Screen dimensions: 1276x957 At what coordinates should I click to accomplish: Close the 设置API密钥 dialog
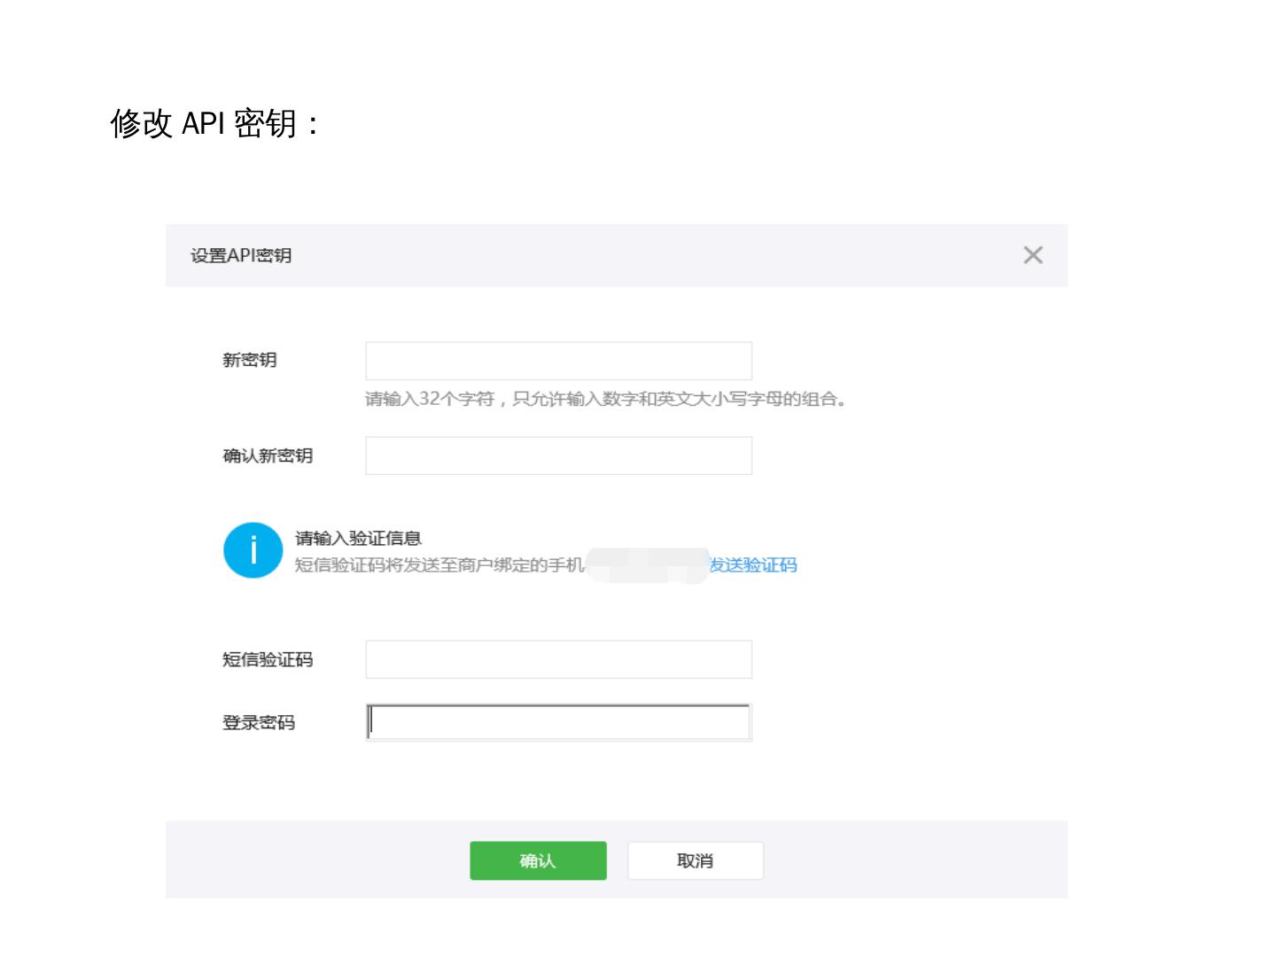coord(1032,255)
